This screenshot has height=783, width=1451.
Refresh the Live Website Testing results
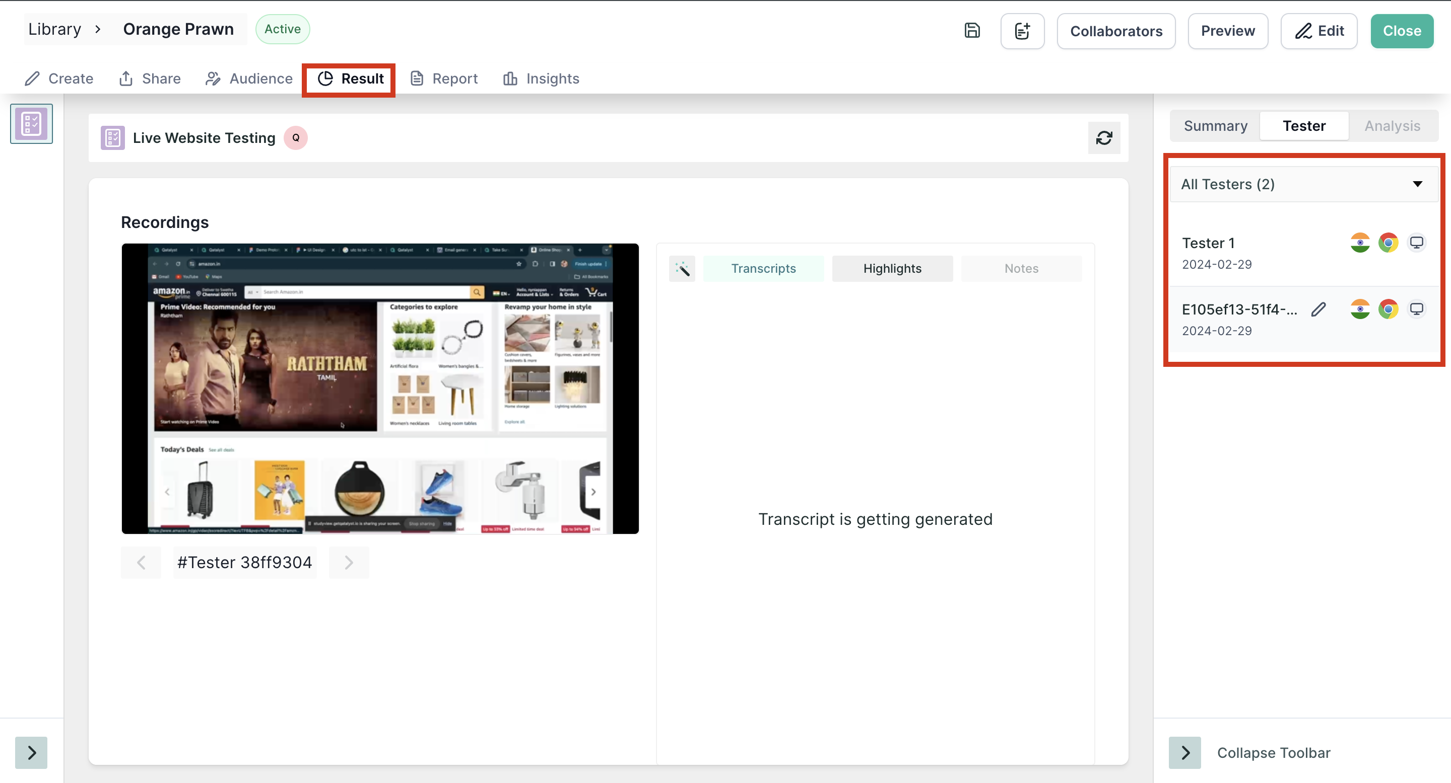(1103, 138)
